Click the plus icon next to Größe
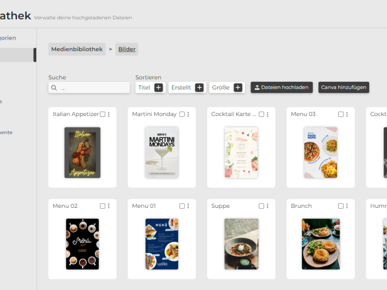387x290 pixels. [238, 87]
